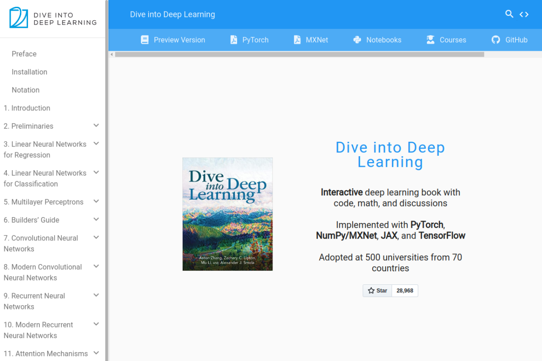Go to 1. Introduction chapter

[27, 108]
